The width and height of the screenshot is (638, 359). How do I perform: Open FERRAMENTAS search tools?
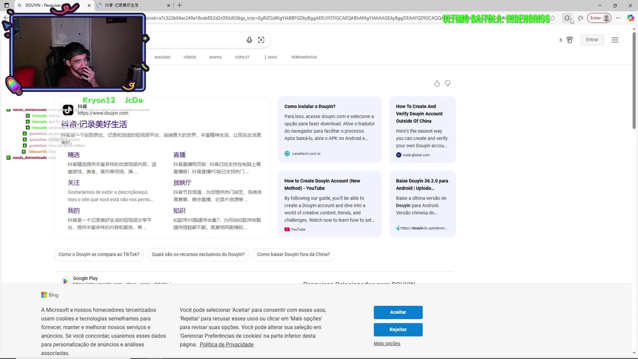point(304,57)
